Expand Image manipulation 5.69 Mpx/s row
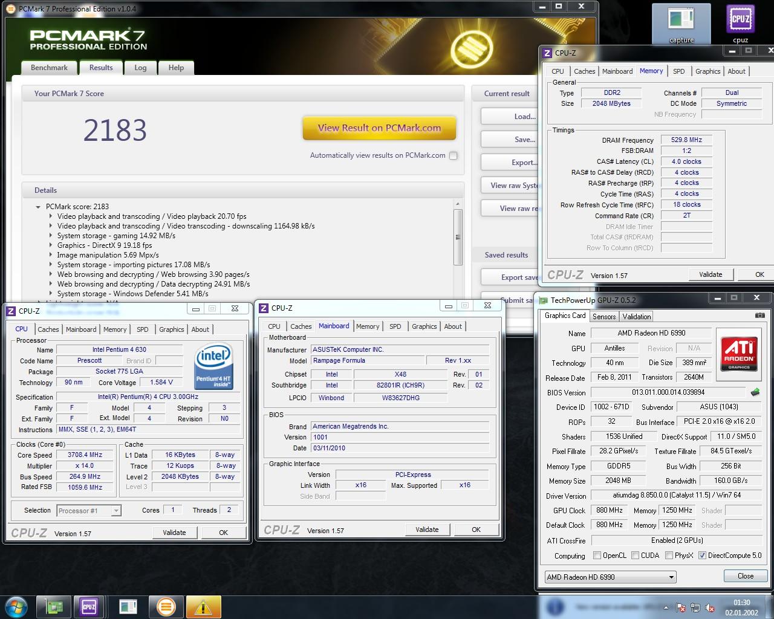 (51, 255)
